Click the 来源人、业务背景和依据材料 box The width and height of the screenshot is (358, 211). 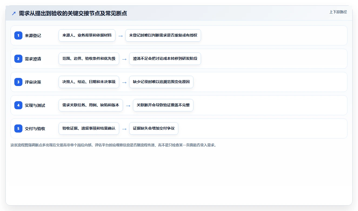(x=87, y=35)
